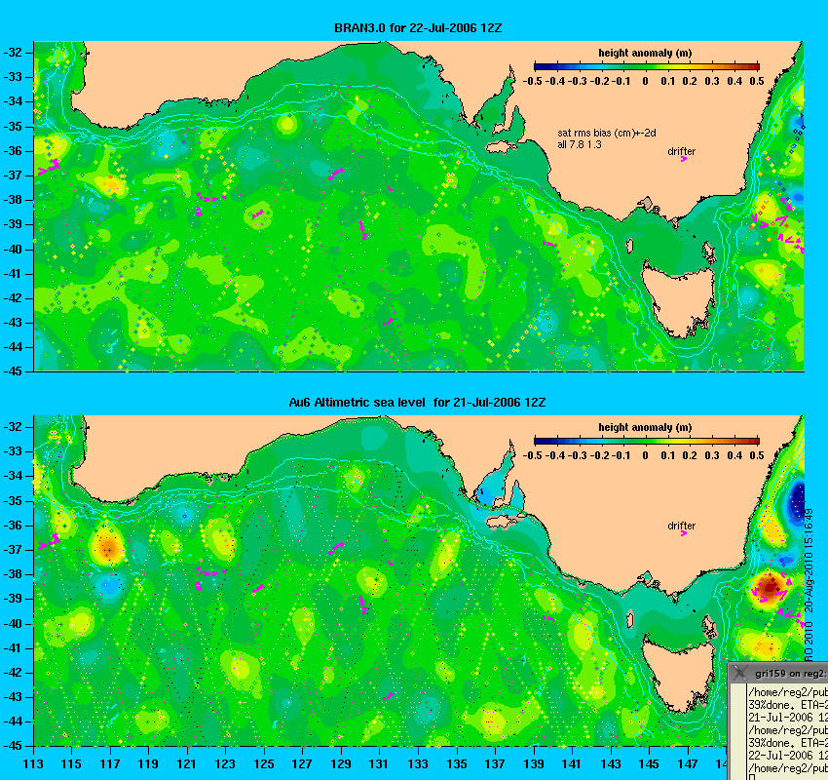The image size is (828, 780).
Task: Click latitude label -42 in the Au6 panel
Action: click(14, 673)
